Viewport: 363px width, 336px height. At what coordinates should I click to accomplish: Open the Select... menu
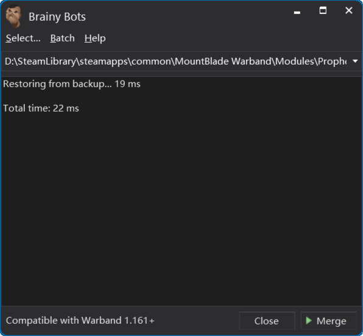point(23,38)
